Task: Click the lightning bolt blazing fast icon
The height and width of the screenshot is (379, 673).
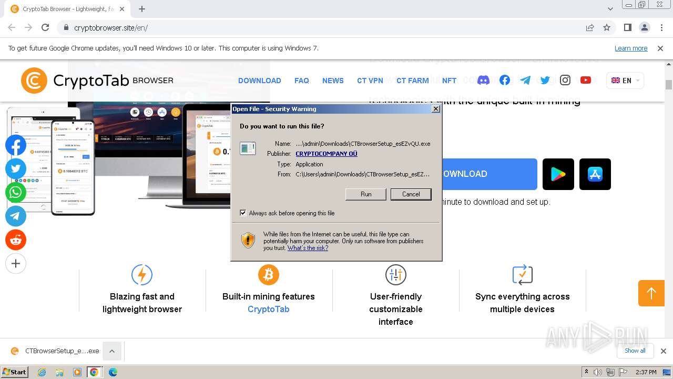Action: pyautogui.click(x=142, y=275)
